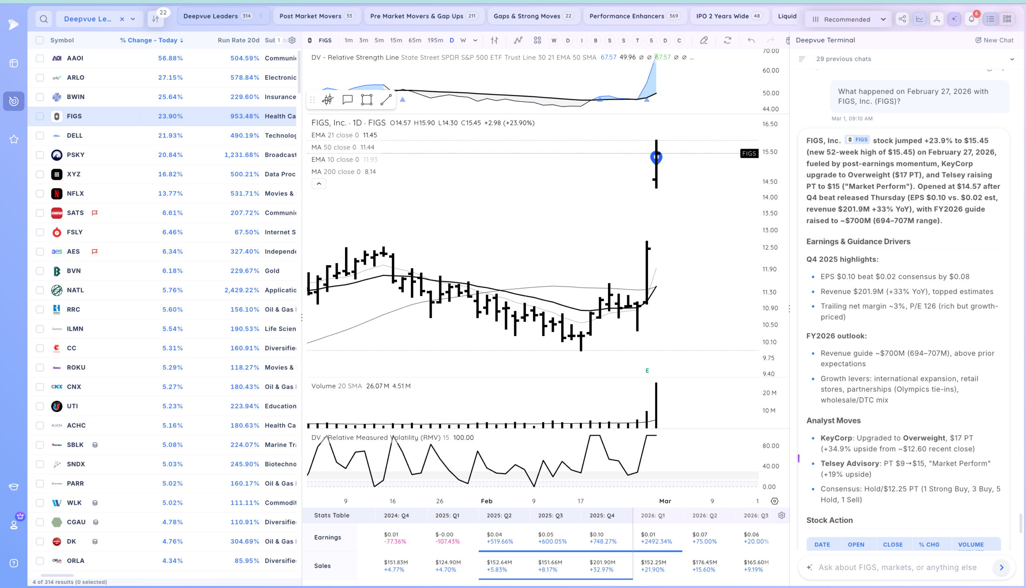Click the share icon in top toolbar
Screen dimensions: 1026x588
click(x=902, y=19)
